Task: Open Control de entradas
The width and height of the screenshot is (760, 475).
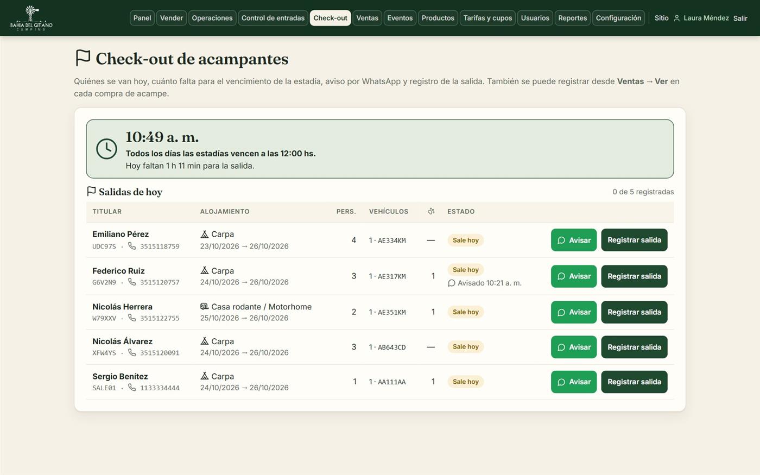Action: (x=273, y=18)
